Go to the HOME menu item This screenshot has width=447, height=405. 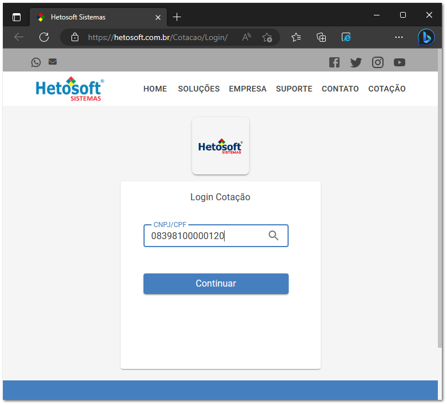coord(155,89)
